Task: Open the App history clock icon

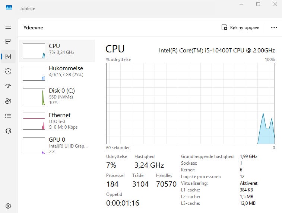Action: [8, 71]
